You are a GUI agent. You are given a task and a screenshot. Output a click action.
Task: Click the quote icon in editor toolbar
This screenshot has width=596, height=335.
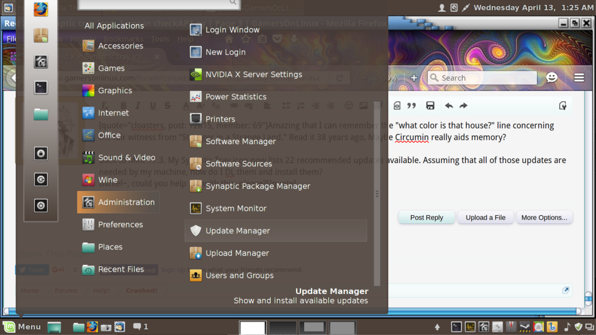point(412,105)
